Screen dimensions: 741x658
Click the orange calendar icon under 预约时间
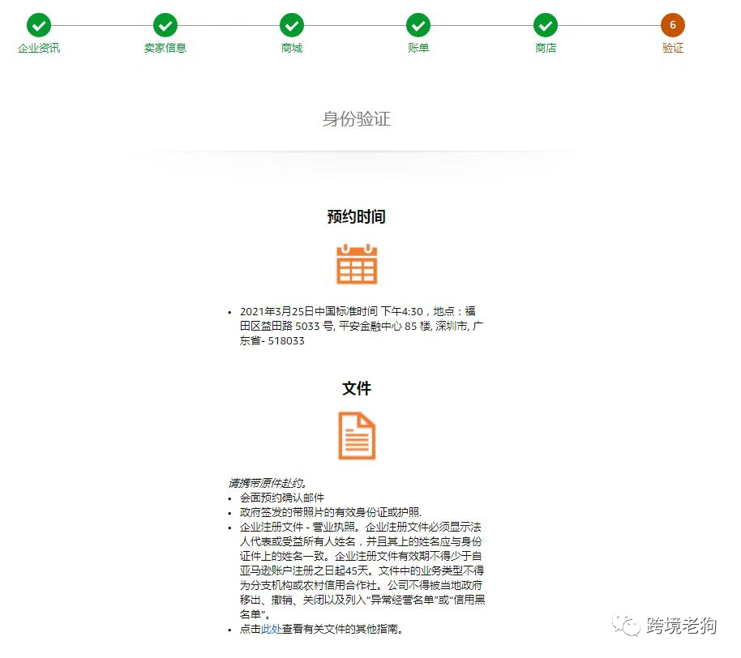(357, 265)
